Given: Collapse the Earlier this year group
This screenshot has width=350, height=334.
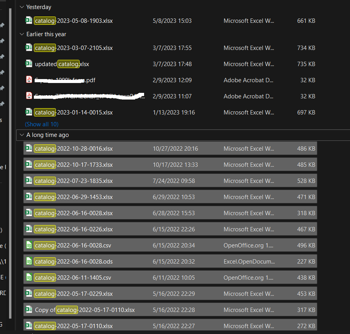Looking at the screenshot, I should pyautogui.click(x=22, y=34).
